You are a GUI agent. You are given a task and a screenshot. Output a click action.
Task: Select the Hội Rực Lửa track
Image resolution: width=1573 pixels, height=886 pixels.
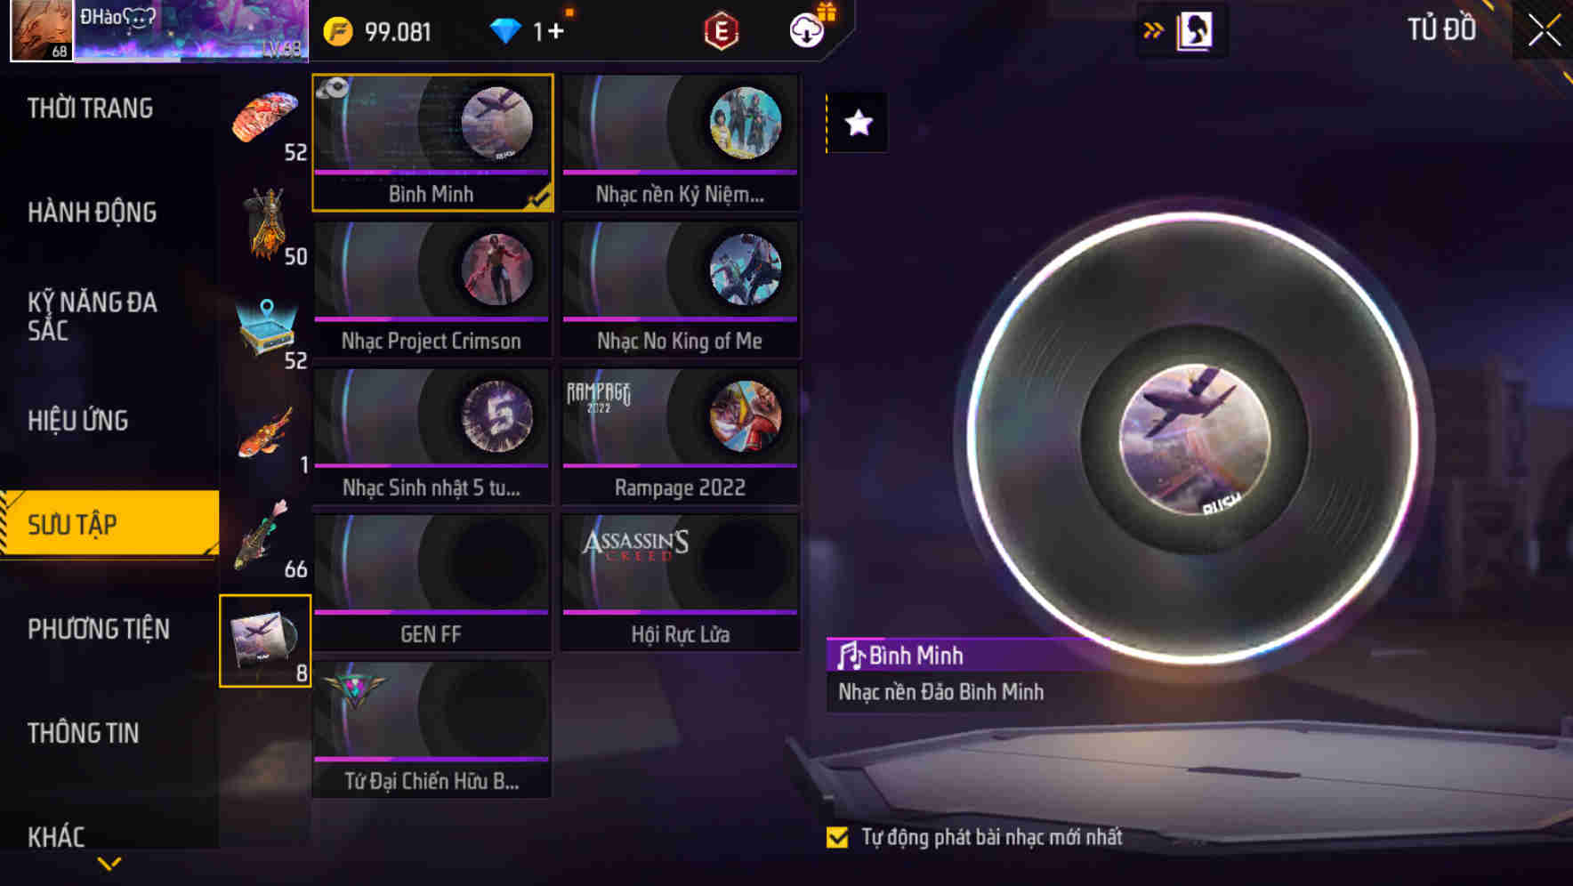point(681,584)
